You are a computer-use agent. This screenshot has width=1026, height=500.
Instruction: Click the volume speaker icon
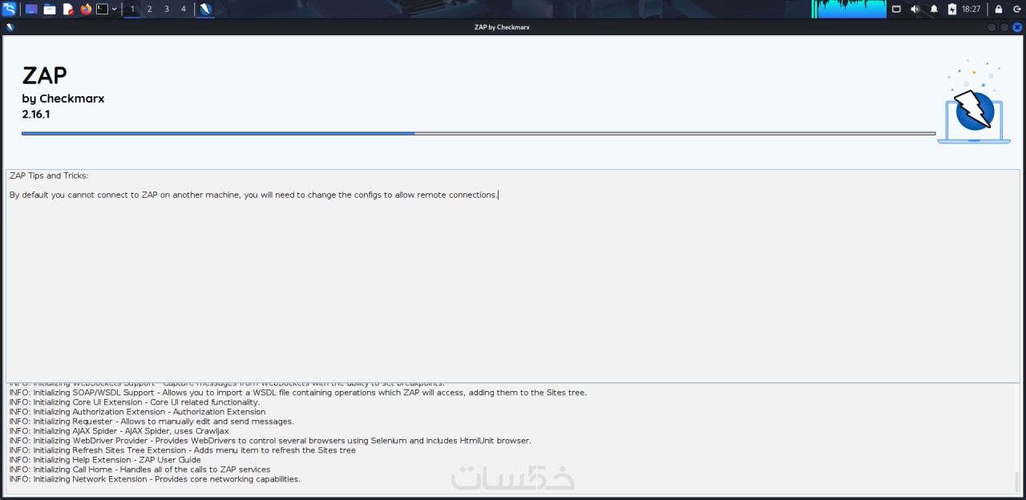tap(915, 9)
